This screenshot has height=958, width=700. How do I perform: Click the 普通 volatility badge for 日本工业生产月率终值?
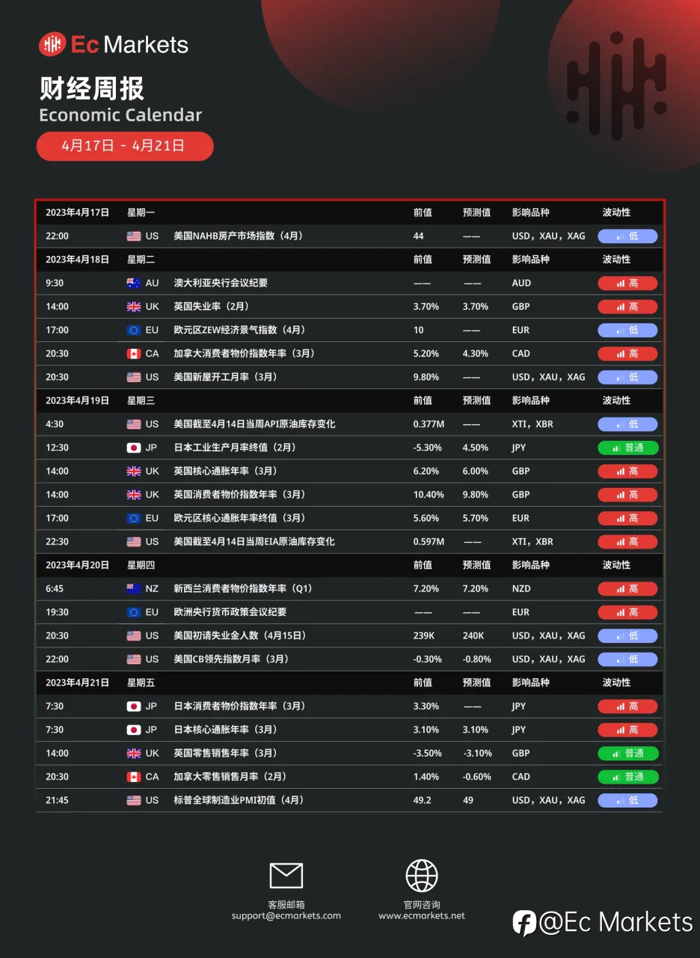pyautogui.click(x=627, y=448)
